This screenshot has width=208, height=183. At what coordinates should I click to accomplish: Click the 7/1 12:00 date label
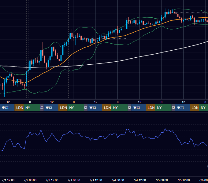[x=8, y=180]
